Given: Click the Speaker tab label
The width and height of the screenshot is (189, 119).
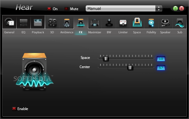Looking at the screenshot, I should click(x=165, y=32).
